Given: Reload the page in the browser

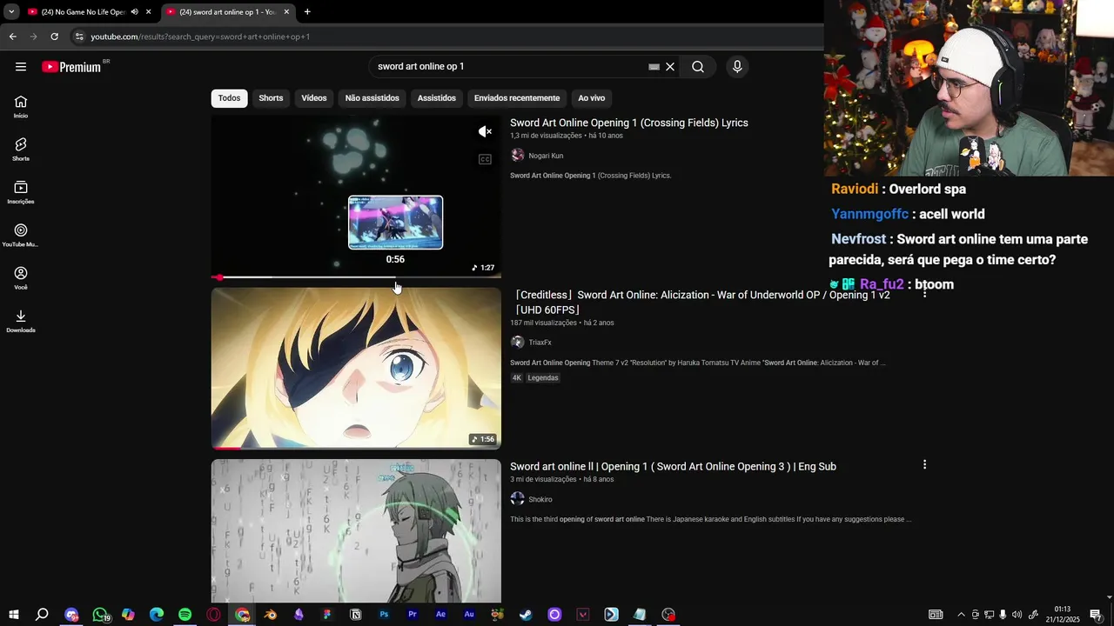Looking at the screenshot, I should (x=54, y=37).
